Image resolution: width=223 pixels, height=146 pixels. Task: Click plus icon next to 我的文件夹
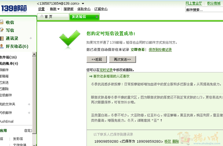tap(29, 104)
